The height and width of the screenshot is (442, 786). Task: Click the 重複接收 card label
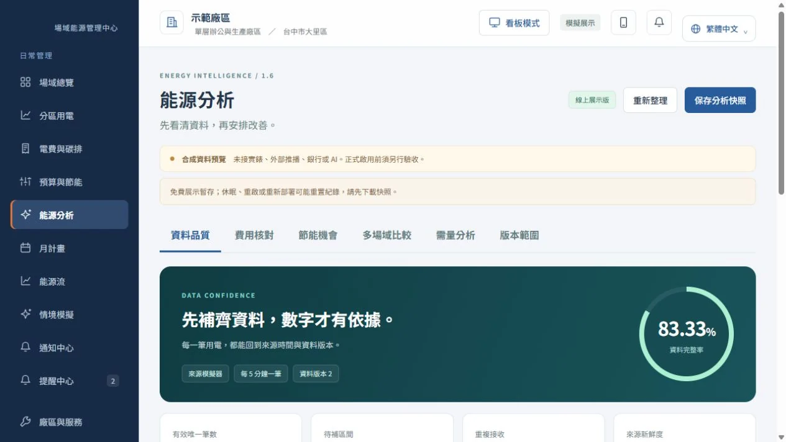(490, 435)
